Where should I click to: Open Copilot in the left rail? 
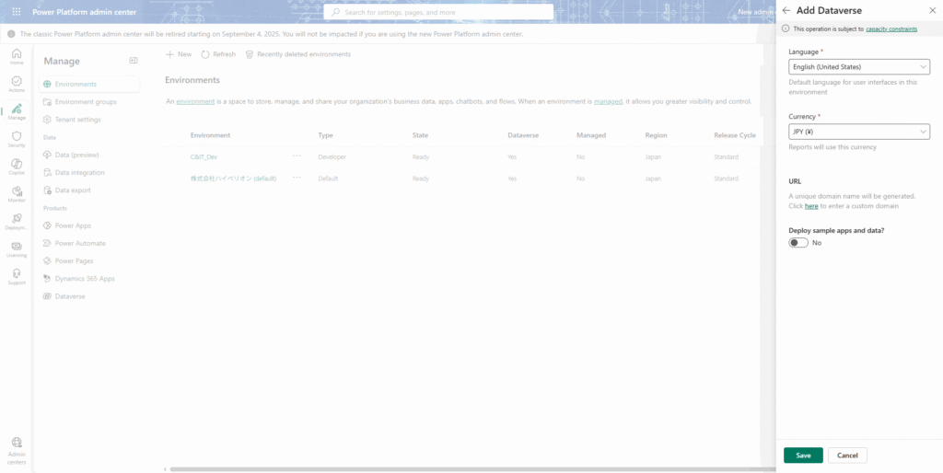17,166
